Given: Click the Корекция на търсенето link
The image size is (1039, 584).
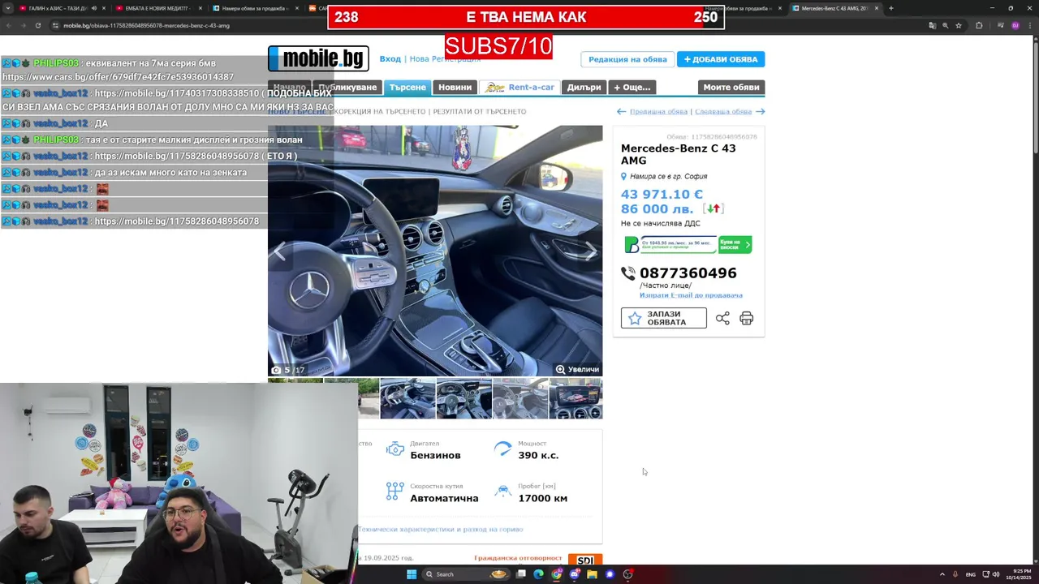Looking at the screenshot, I should 380,111.
